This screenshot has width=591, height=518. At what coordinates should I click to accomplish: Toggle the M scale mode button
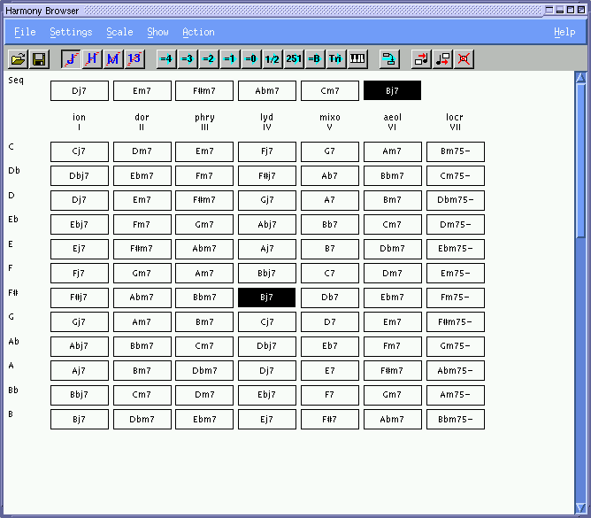click(x=113, y=59)
